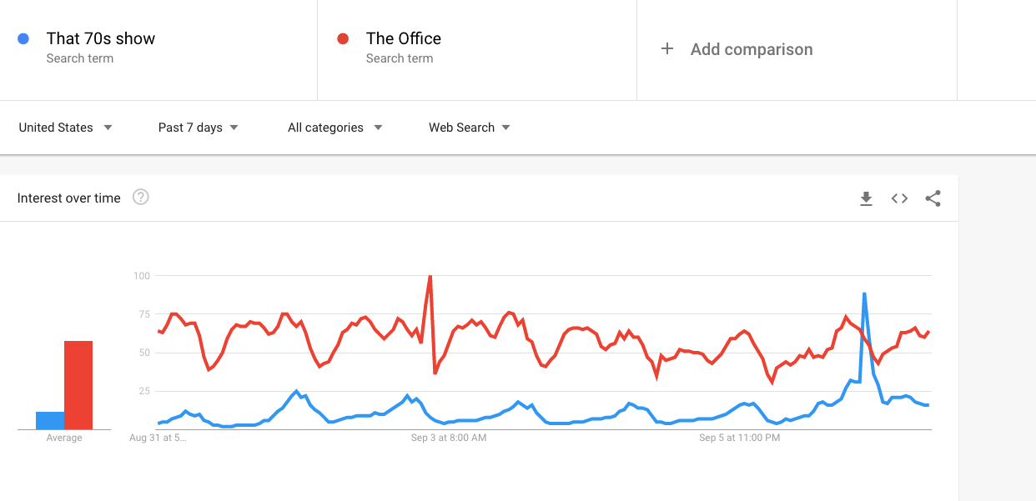Click the blue Average bar
Image resolution: width=1036 pixels, height=501 pixels.
(50, 420)
